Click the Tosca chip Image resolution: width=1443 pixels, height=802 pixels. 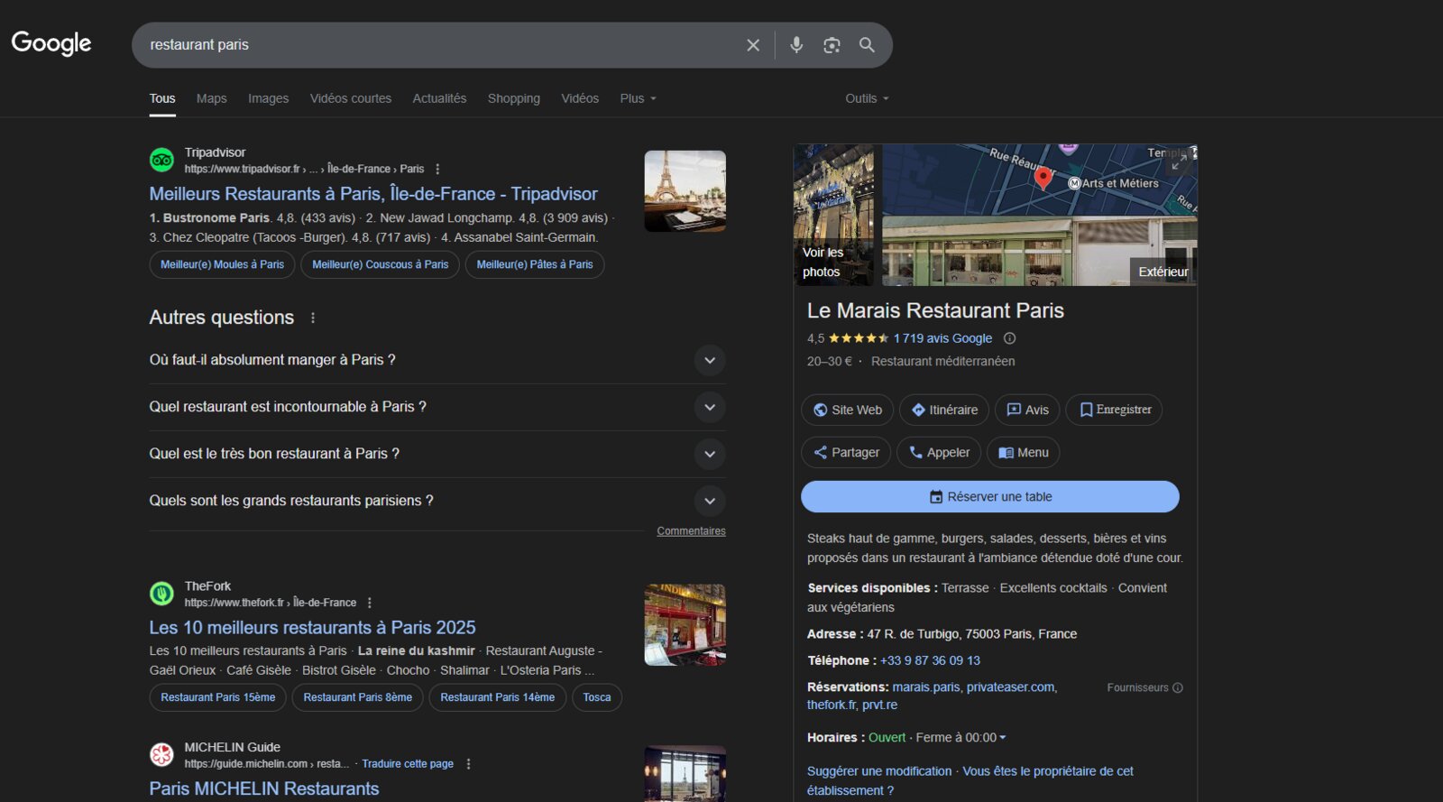[597, 697]
